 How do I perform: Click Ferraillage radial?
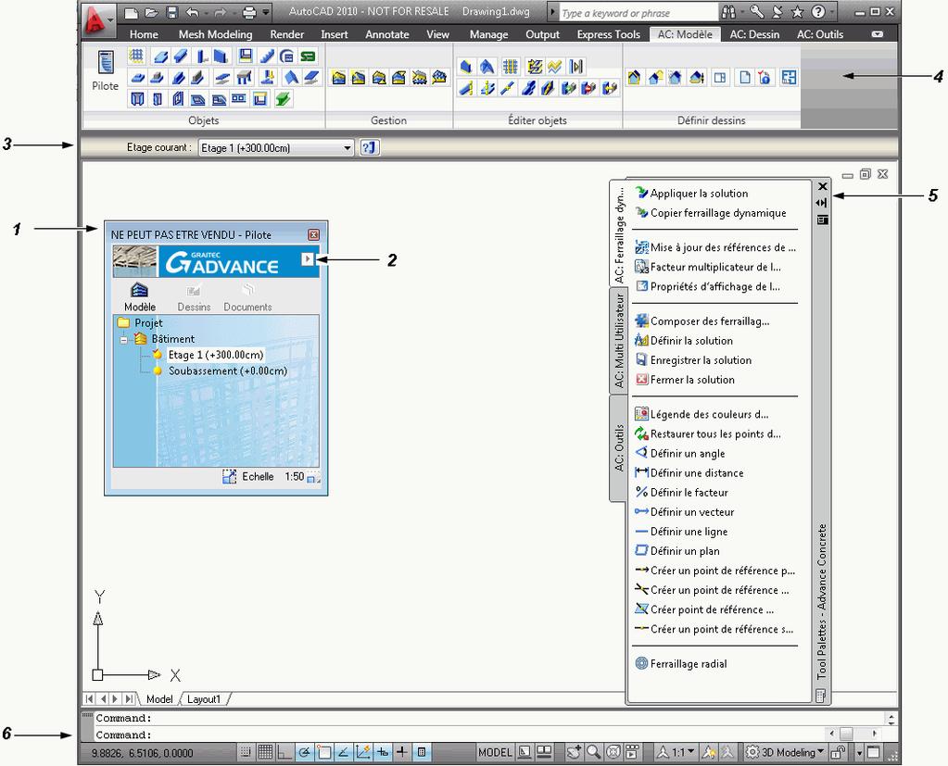tap(681, 663)
